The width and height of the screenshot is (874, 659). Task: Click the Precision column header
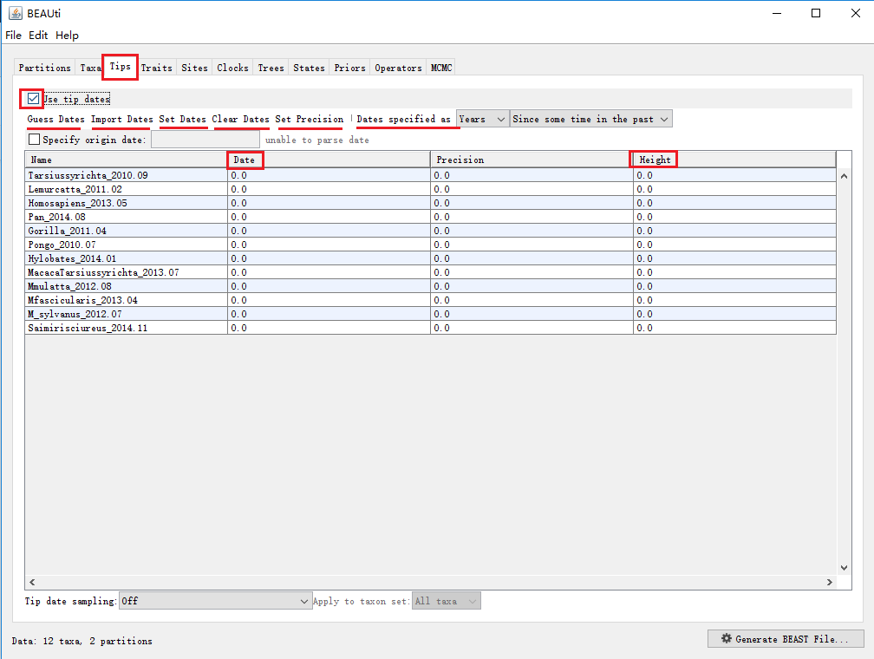[532, 160]
